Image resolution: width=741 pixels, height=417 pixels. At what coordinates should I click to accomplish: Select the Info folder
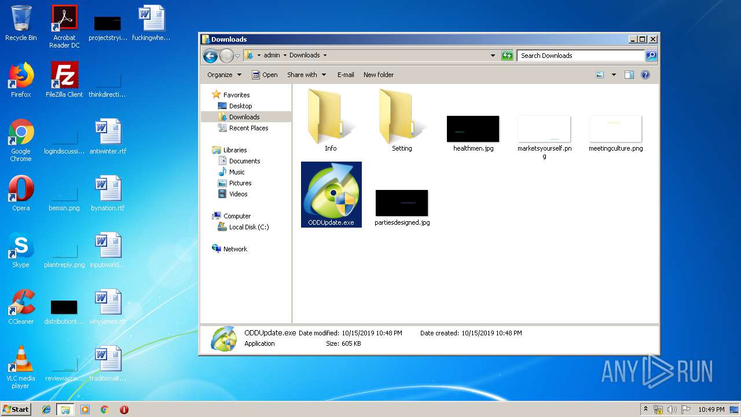[x=331, y=120]
